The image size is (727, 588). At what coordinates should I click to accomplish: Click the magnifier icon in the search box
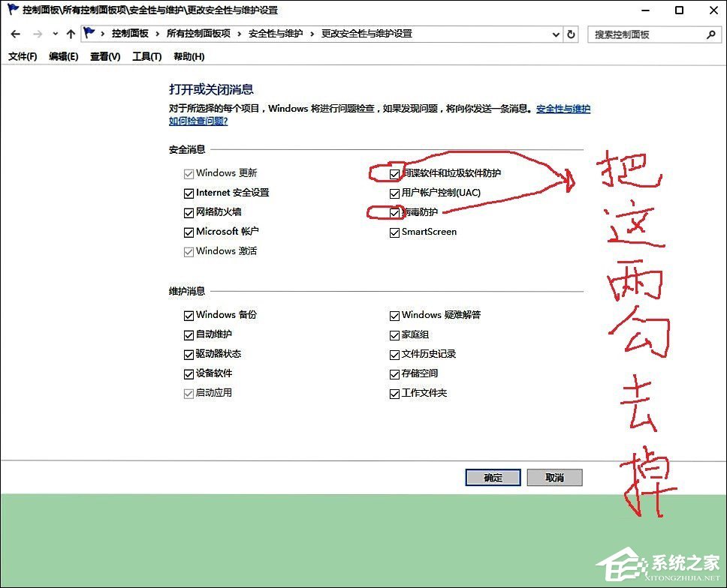711,34
